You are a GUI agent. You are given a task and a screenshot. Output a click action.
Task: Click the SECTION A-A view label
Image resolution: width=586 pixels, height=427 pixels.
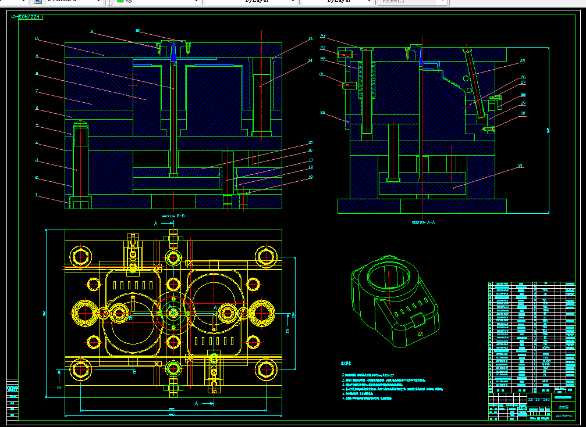422,222
